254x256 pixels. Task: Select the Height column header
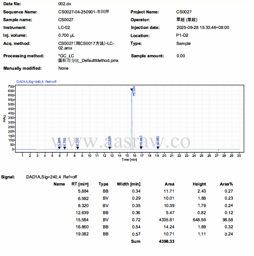[x=199, y=184]
